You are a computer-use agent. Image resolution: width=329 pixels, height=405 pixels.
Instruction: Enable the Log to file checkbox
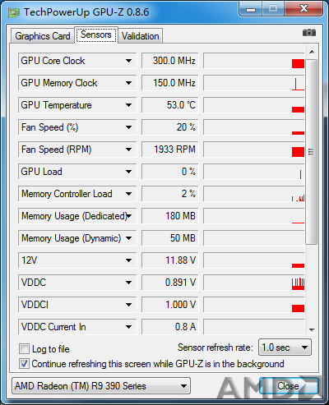(24, 349)
